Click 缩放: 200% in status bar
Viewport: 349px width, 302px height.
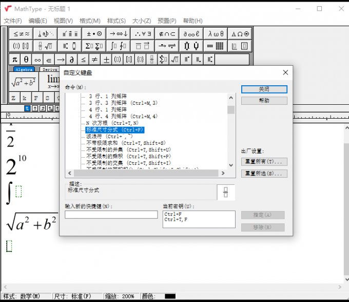(x=120, y=296)
